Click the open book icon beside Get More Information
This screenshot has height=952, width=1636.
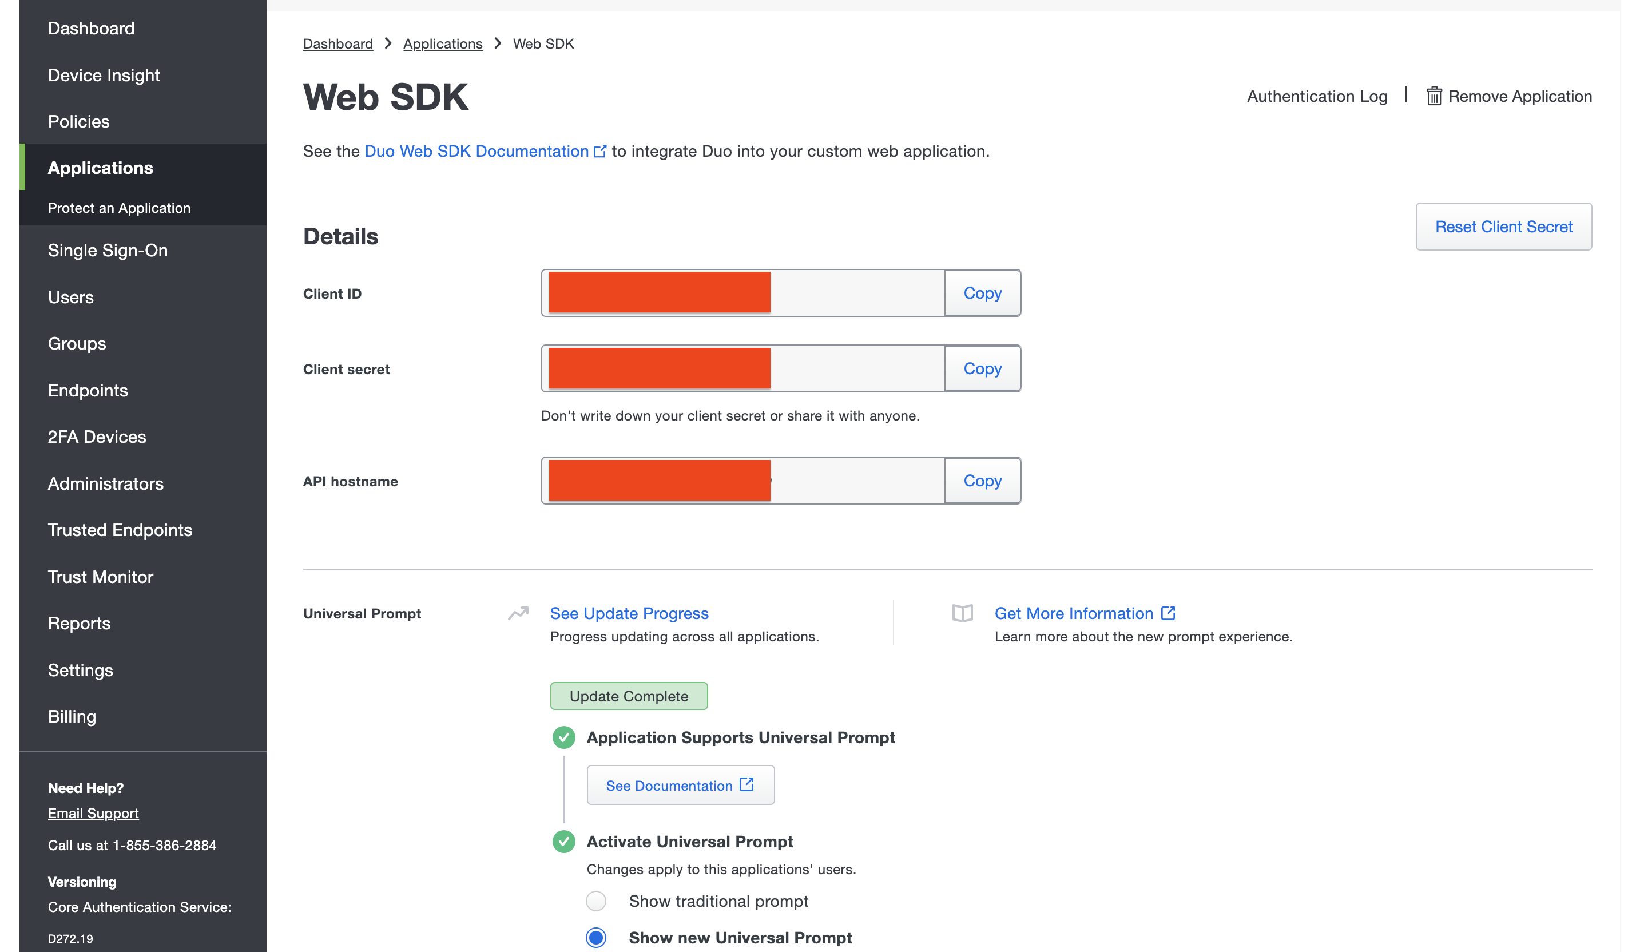pyautogui.click(x=962, y=613)
